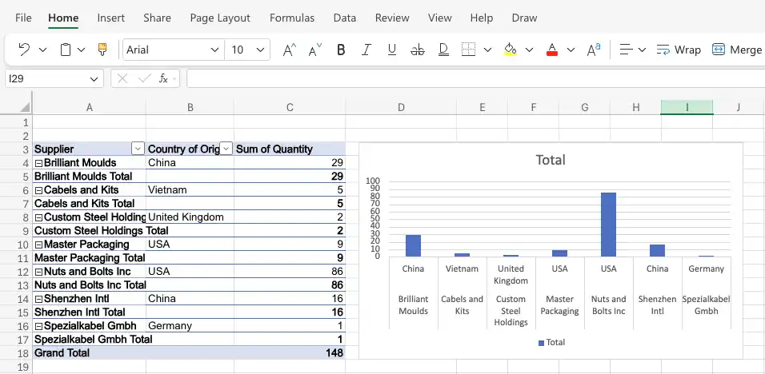
Task: Click the Decrease Font Size icon
Action: pos(315,50)
